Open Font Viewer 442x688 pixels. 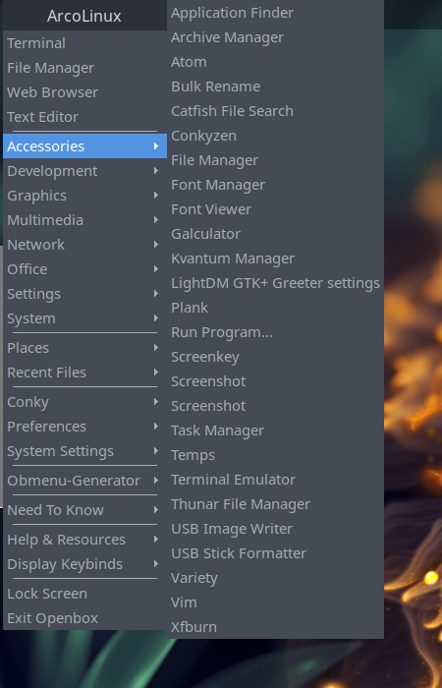(275, 209)
